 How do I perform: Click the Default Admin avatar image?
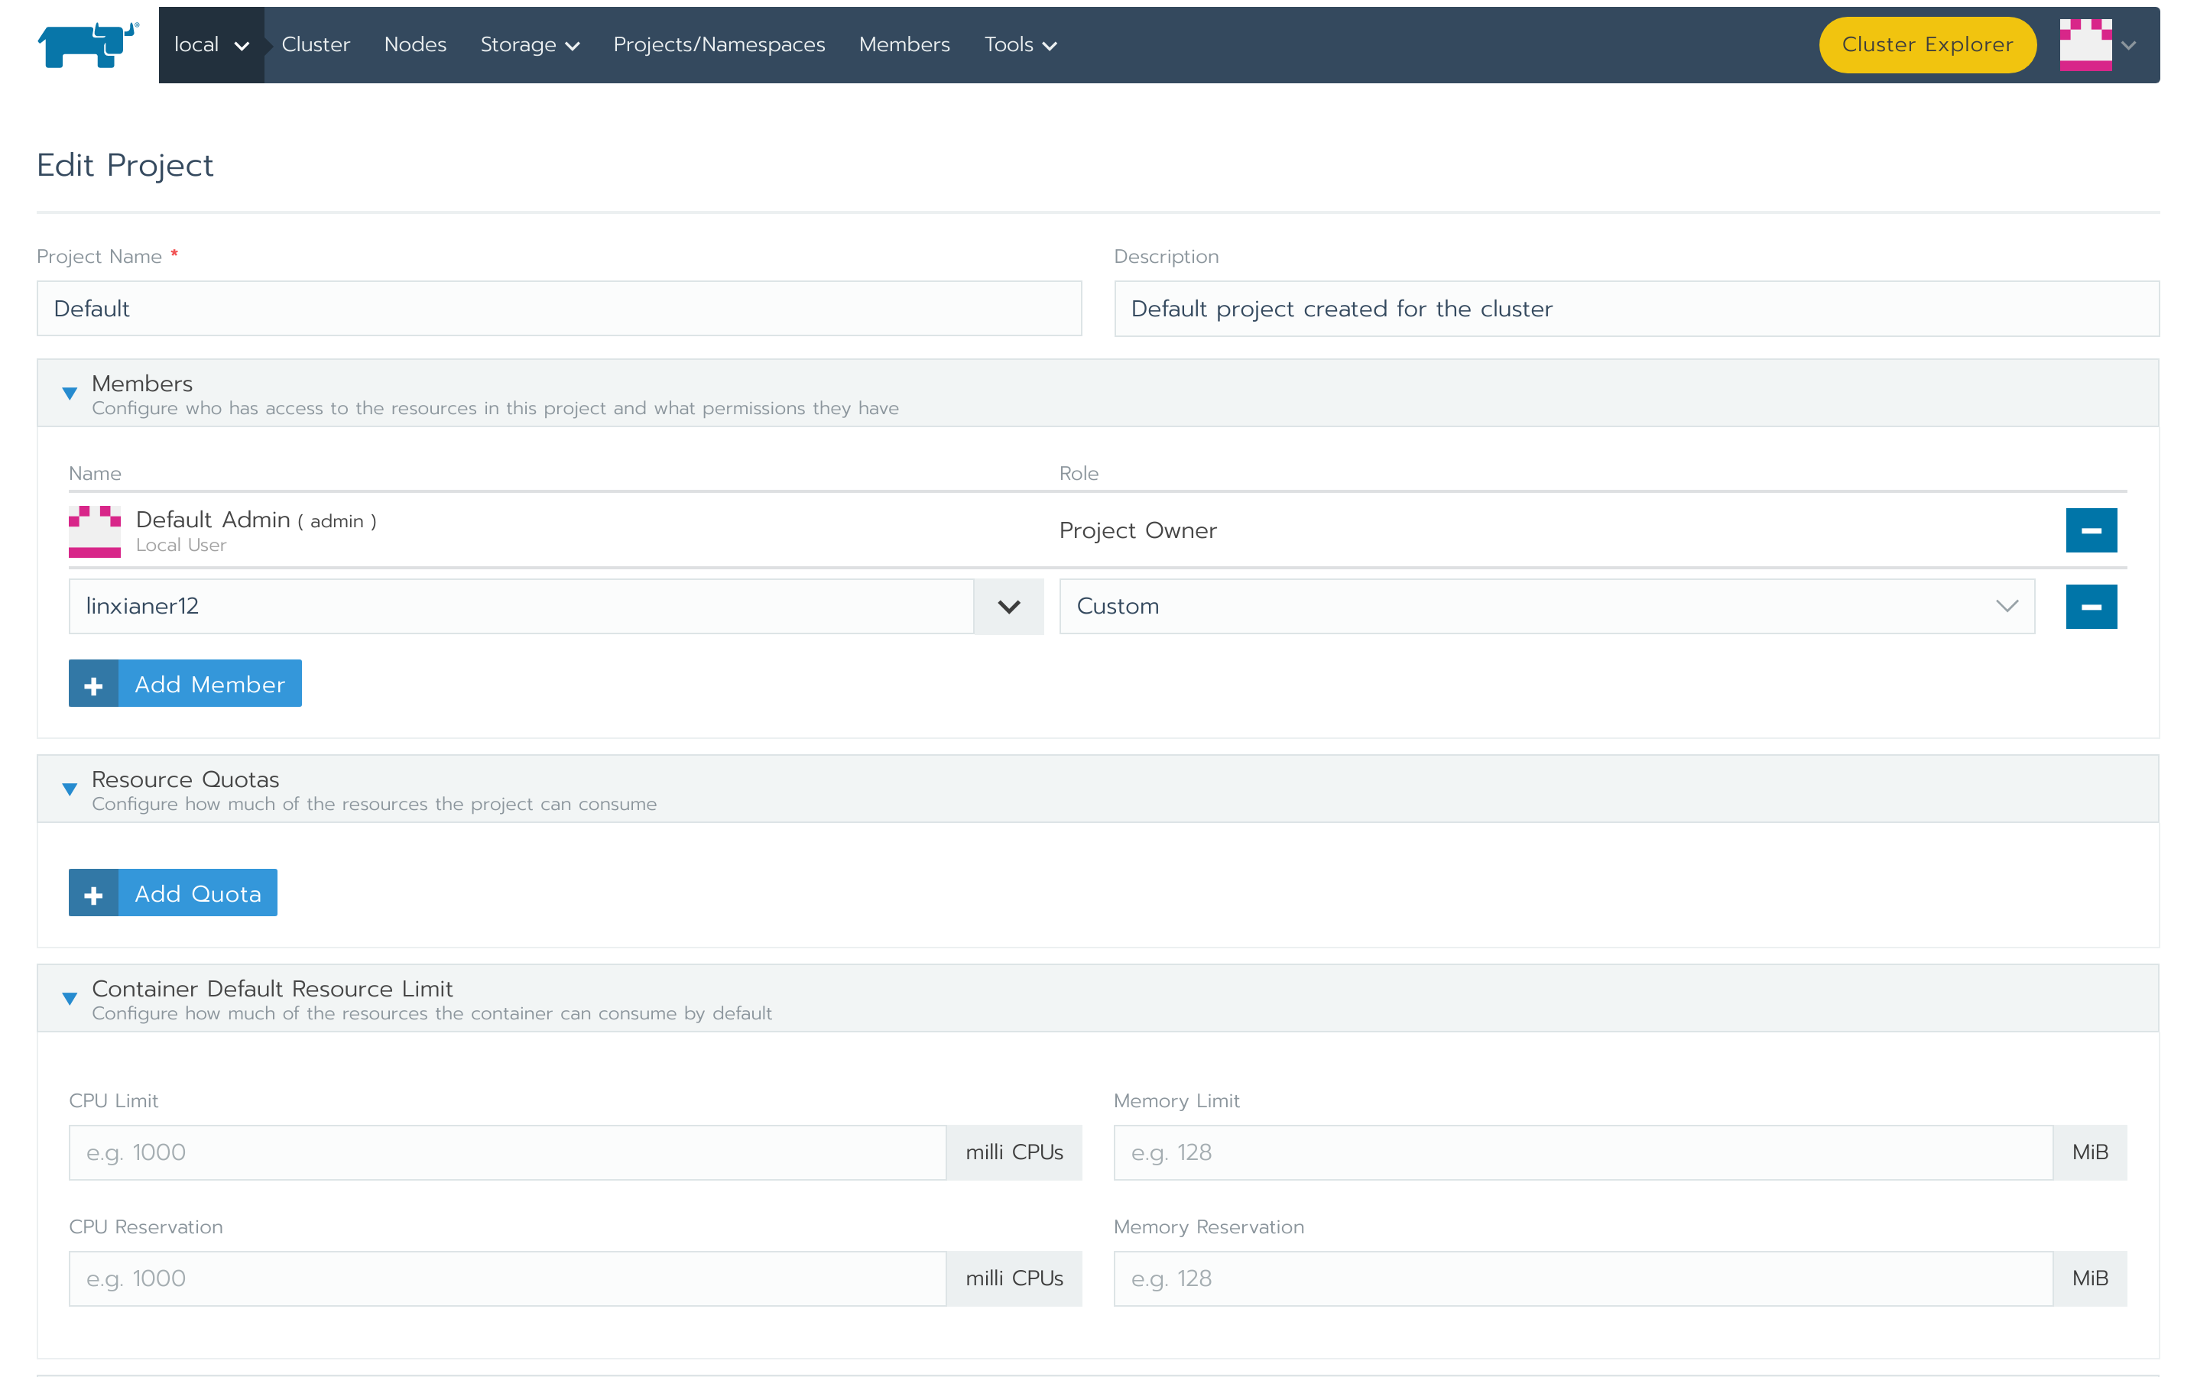click(95, 531)
